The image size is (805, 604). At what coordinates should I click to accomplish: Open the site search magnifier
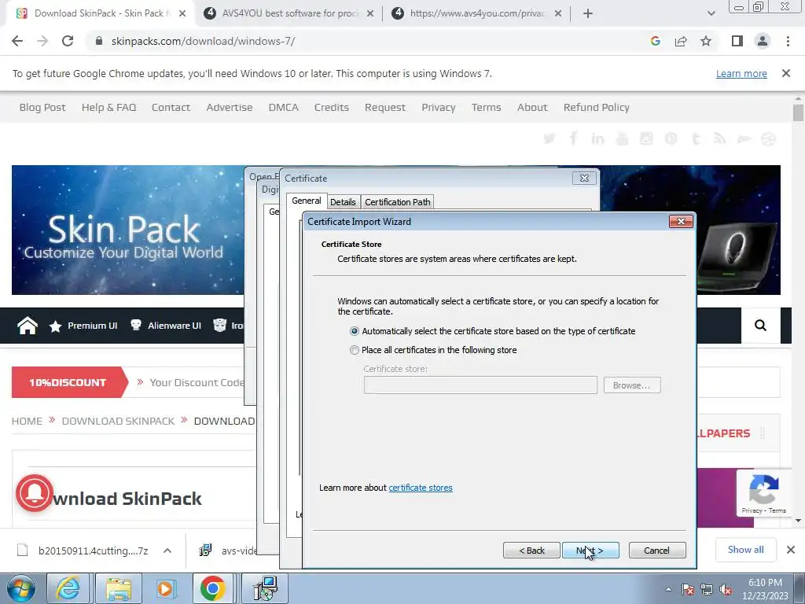[760, 325]
